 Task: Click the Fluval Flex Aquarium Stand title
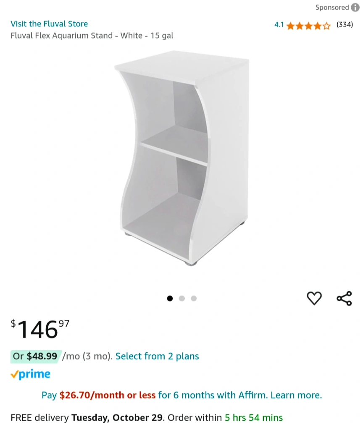click(x=92, y=36)
